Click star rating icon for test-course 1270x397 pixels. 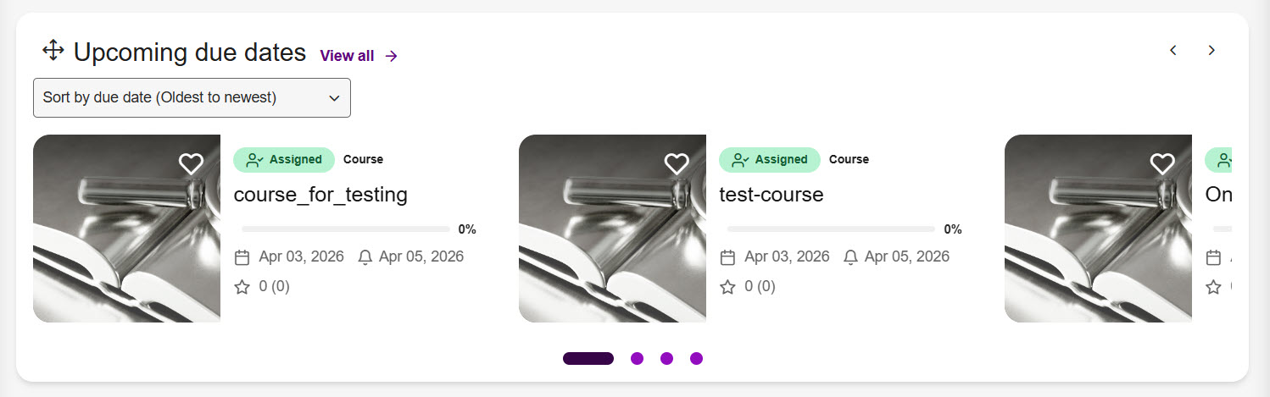(728, 287)
